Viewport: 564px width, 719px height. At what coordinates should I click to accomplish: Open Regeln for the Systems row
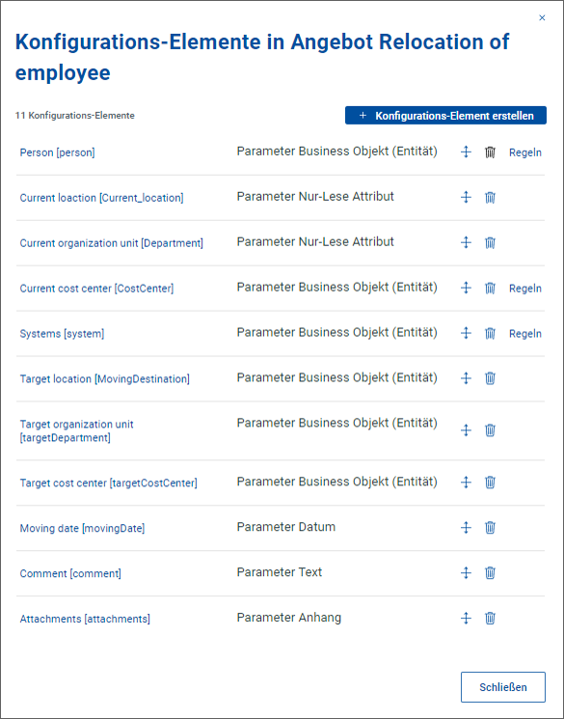(x=525, y=333)
